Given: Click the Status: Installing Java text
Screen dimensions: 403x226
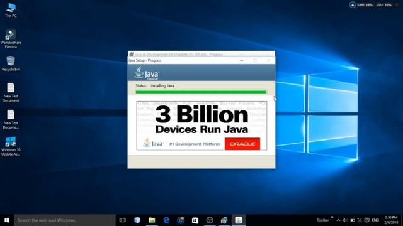Looking at the screenshot, I should click(x=155, y=86).
